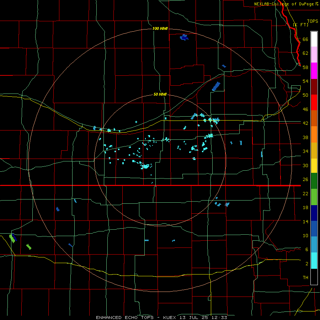Click the '58' legend value
This screenshot has width=320, height=320.
point(305,67)
